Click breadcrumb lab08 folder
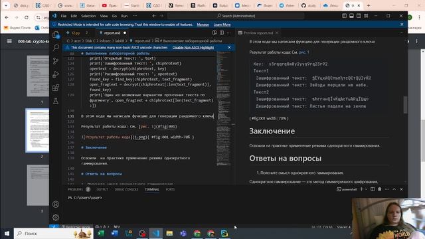The height and width of the screenshot is (239, 425). (120, 41)
